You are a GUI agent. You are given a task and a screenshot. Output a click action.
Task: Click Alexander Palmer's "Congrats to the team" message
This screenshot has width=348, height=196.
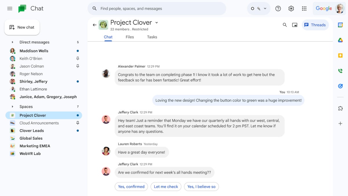coord(200,77)
